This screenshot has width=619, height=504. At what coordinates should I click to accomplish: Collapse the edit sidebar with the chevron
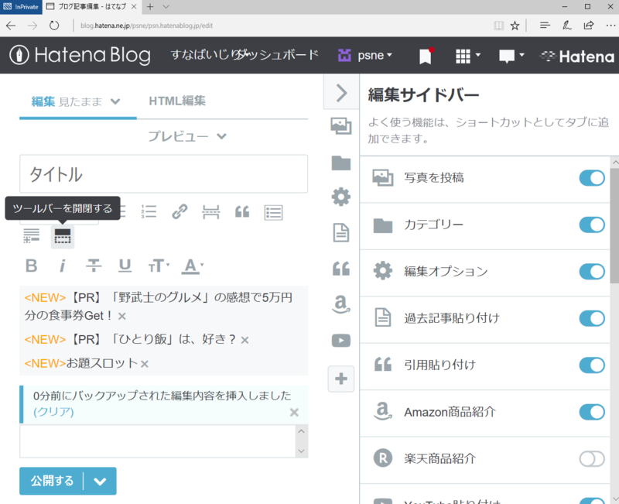[341, 93]
